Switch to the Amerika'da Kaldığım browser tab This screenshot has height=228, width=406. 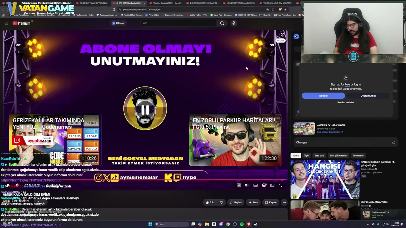(x=129, y=3)
